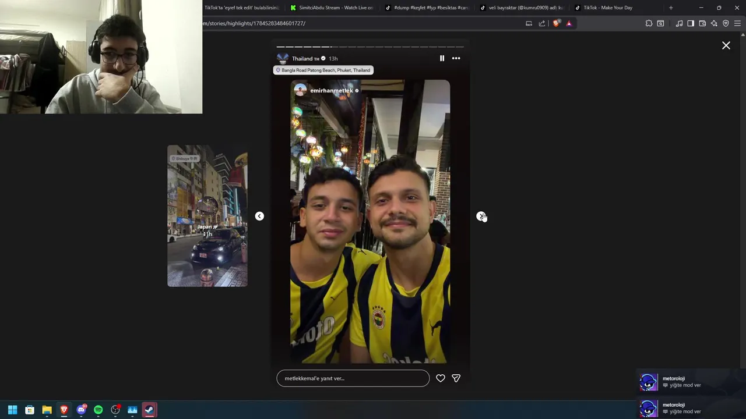
Task: Open File Explorer from the taskbar
Action: [47, 410]
